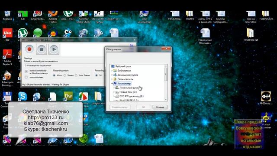Screen dimensions: 277x156
Task: Collapse the Компьютер node arrow
Action: click(112, 83)
